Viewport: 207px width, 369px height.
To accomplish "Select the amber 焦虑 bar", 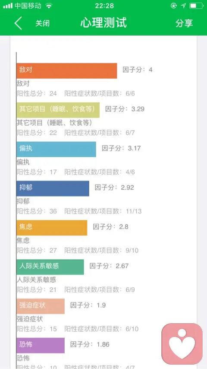I will pyautogui.click(x=52, y=228).
